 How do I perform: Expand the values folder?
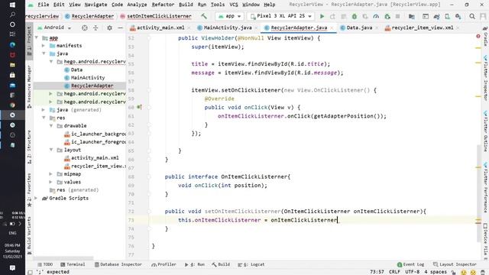[51, 182]
